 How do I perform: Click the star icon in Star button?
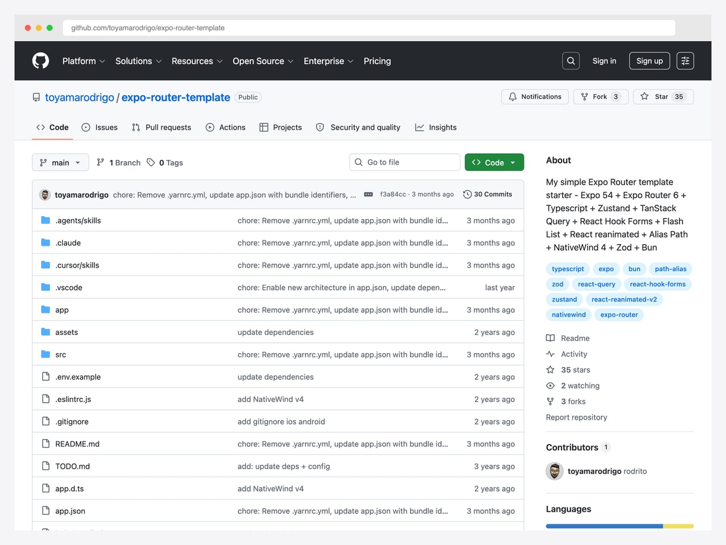tap(644, 97)
